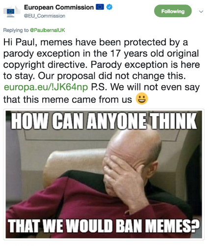
Task: Open the @EU_Commission handle
Action: tap(45, 16)
